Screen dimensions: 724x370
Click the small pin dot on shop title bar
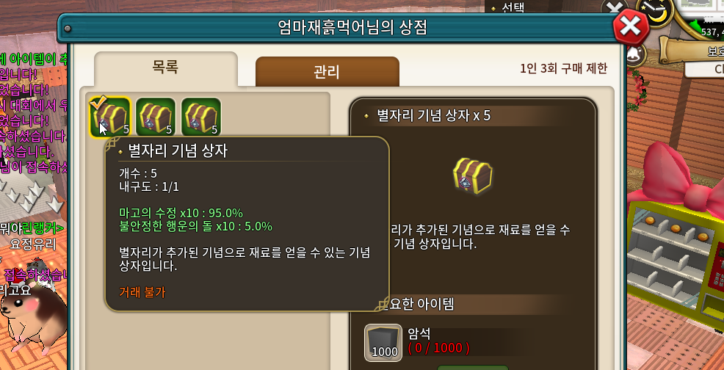[68, 29]
